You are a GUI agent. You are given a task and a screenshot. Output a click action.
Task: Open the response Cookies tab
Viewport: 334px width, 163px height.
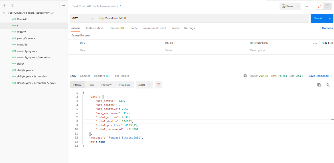[x=85, y=76]
